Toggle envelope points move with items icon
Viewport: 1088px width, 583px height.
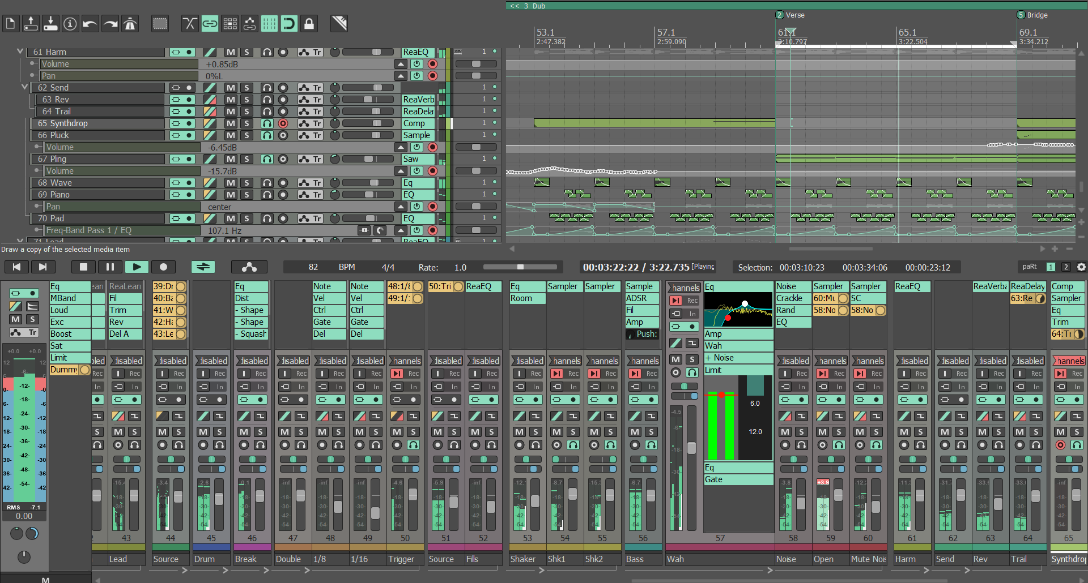coord(249,24)
